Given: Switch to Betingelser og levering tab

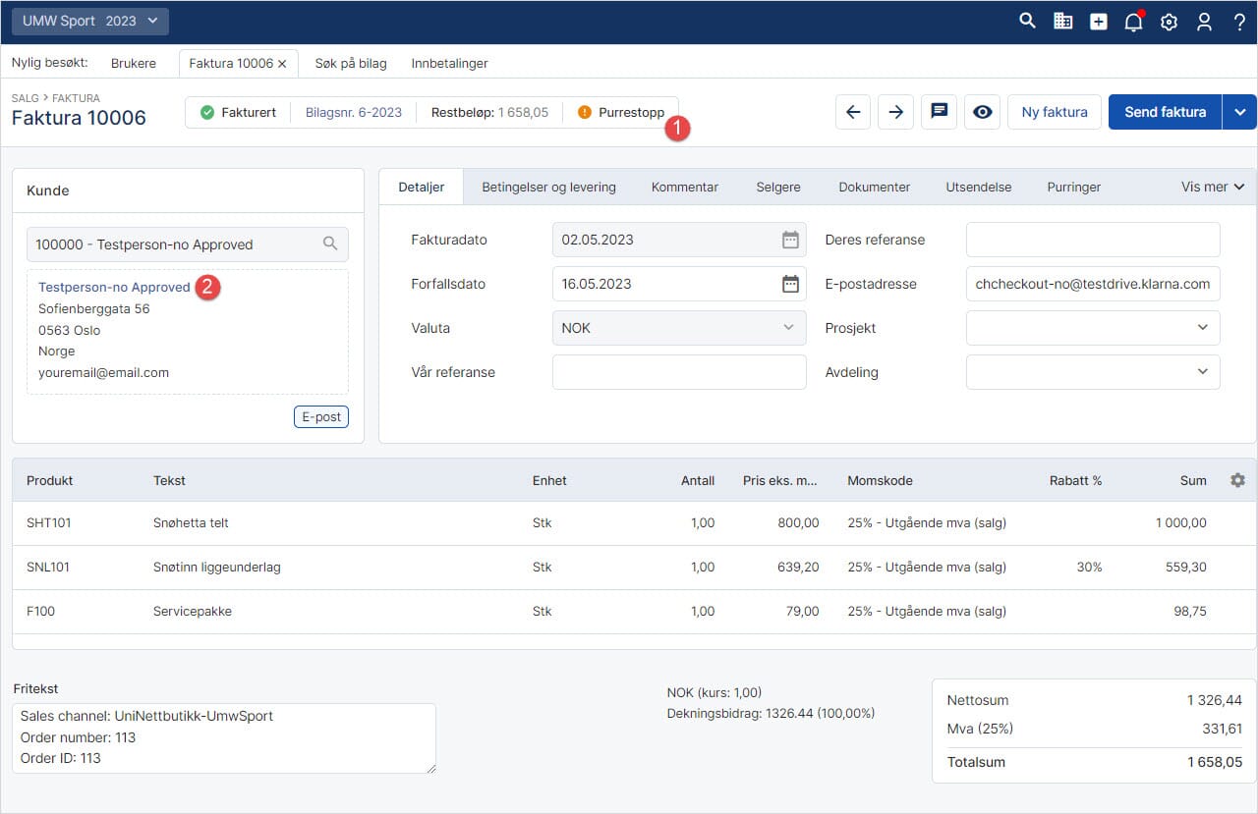Looking at the screenshot, I should [x=548, y=187].
